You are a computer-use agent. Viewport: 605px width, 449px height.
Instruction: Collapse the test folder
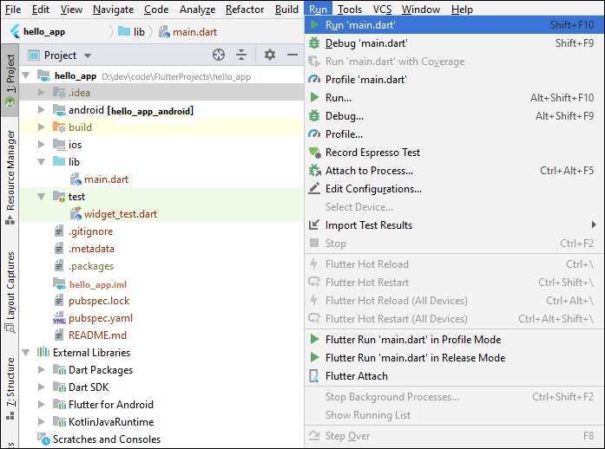tap(42, 197)
